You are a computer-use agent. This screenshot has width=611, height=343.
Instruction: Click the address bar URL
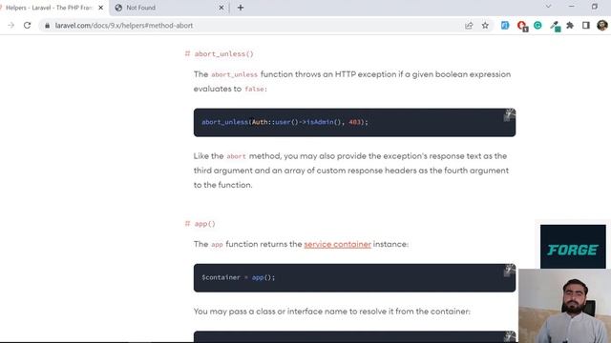click(124, 26)
